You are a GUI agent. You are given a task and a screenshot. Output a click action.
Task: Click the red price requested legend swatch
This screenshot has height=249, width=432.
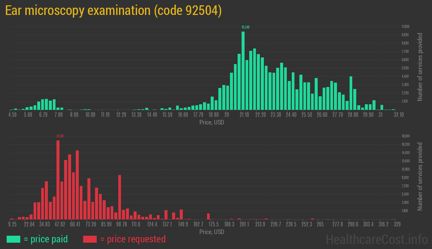point(90,239)
